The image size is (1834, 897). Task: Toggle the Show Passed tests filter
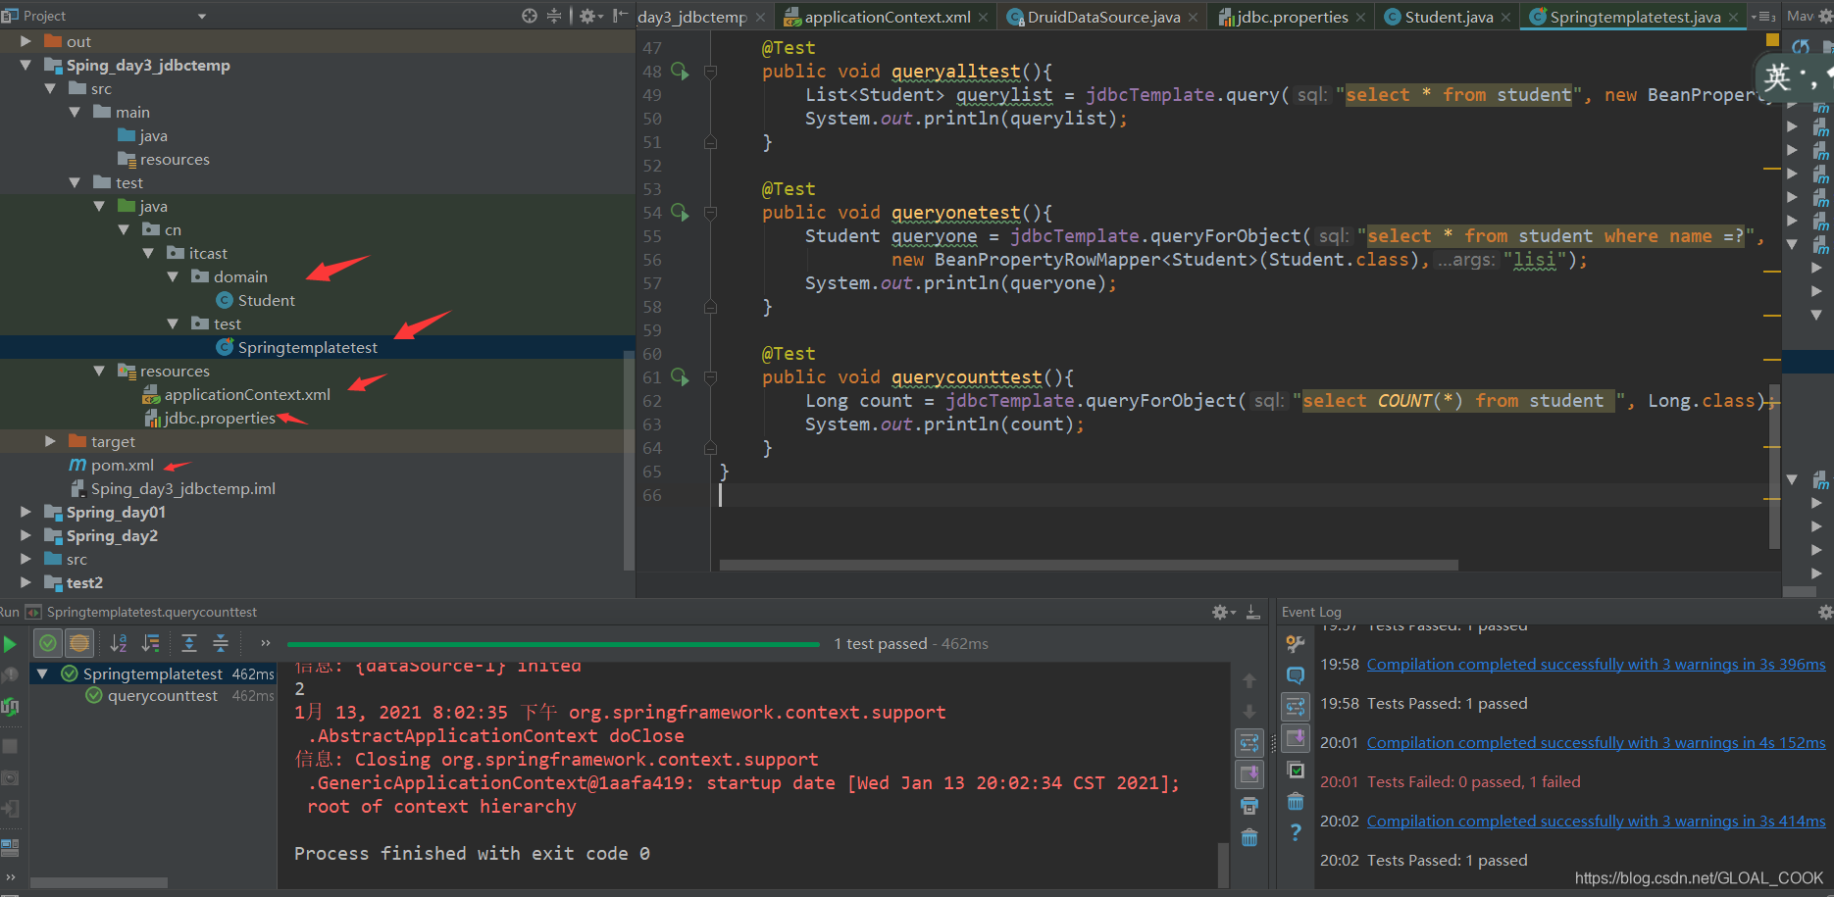coord(47,643)
